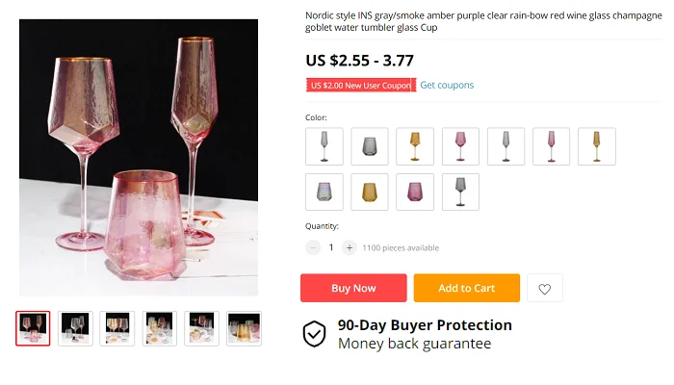Choose the gray tumbler color option

click(370, 146)
